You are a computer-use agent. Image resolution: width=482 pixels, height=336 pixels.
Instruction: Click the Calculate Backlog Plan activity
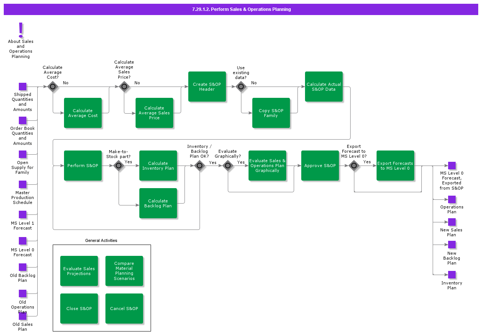pyautogui.click(x=158, y=203)
